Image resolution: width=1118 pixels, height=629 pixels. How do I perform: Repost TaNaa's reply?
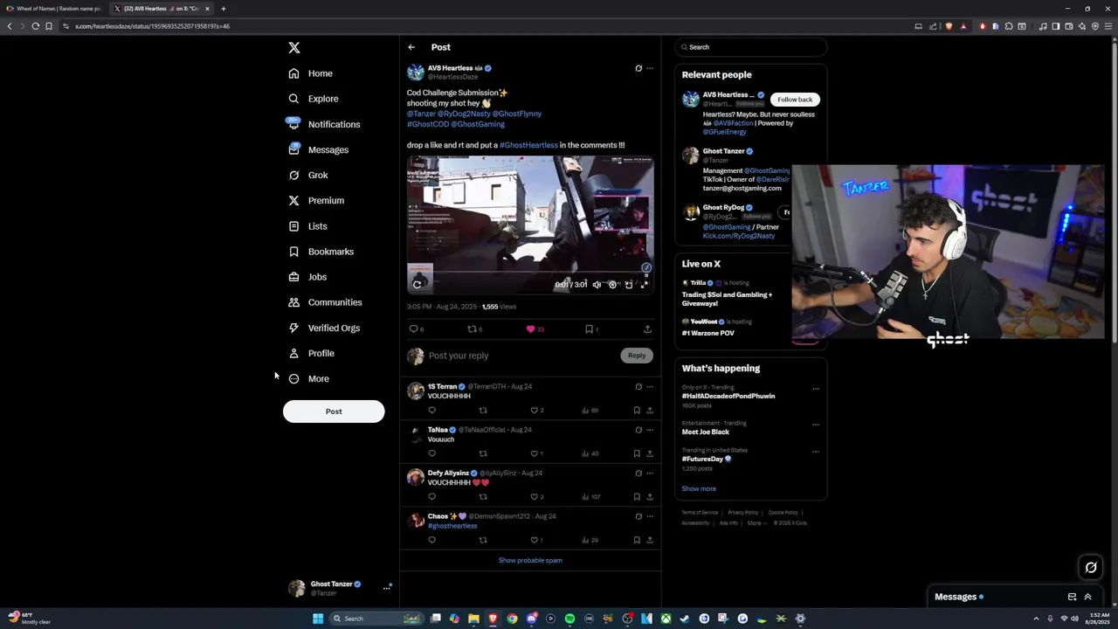point(483,453)
